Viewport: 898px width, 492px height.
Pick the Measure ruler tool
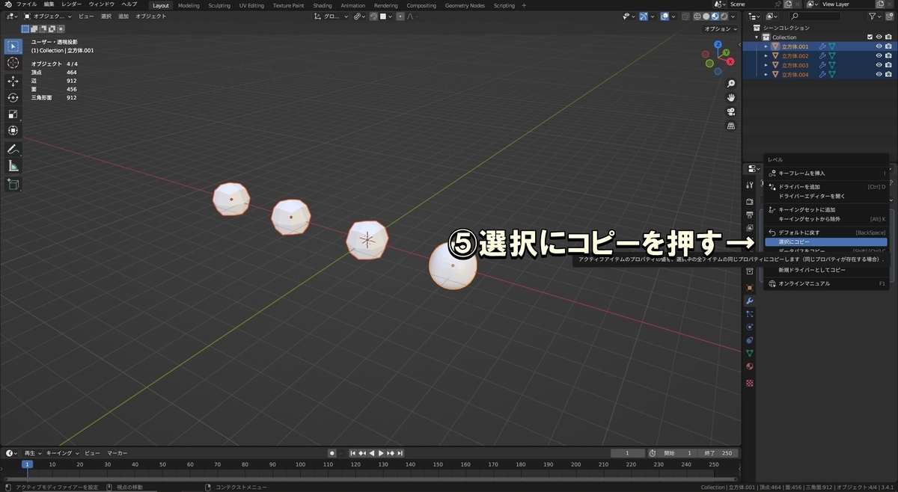13,165
